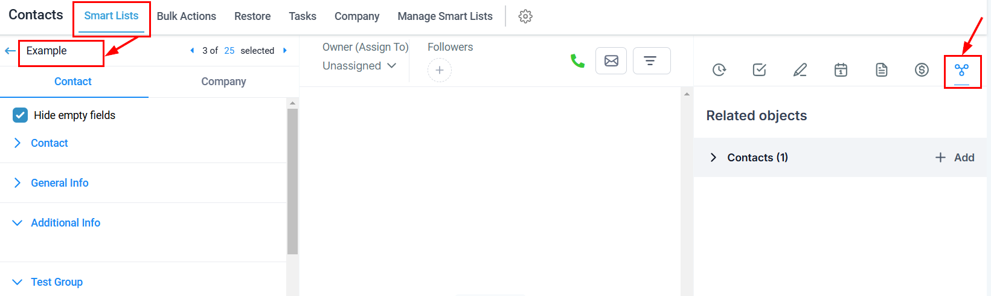Screen dimensions: 991x296
Task: Uncheck the Hide empty fields checkbox
Action: click(21, 115)
